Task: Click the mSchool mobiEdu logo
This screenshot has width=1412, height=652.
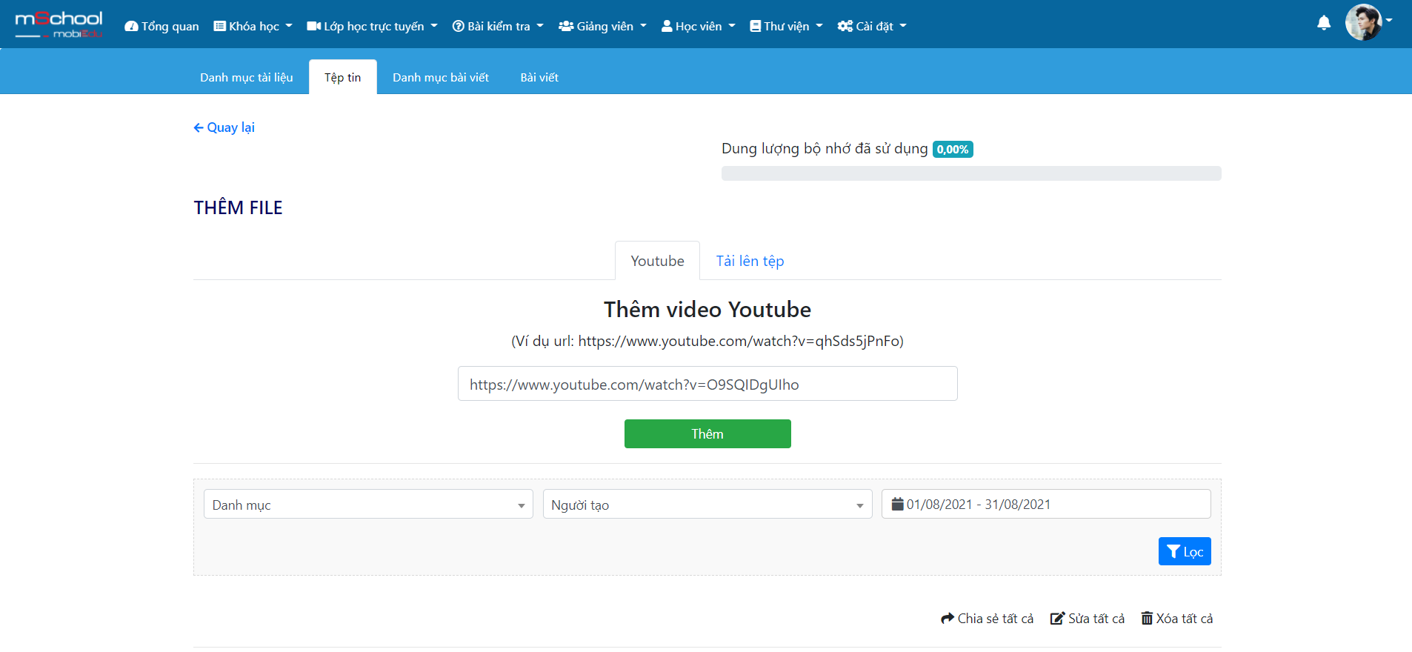Action: tap(59, 24)
